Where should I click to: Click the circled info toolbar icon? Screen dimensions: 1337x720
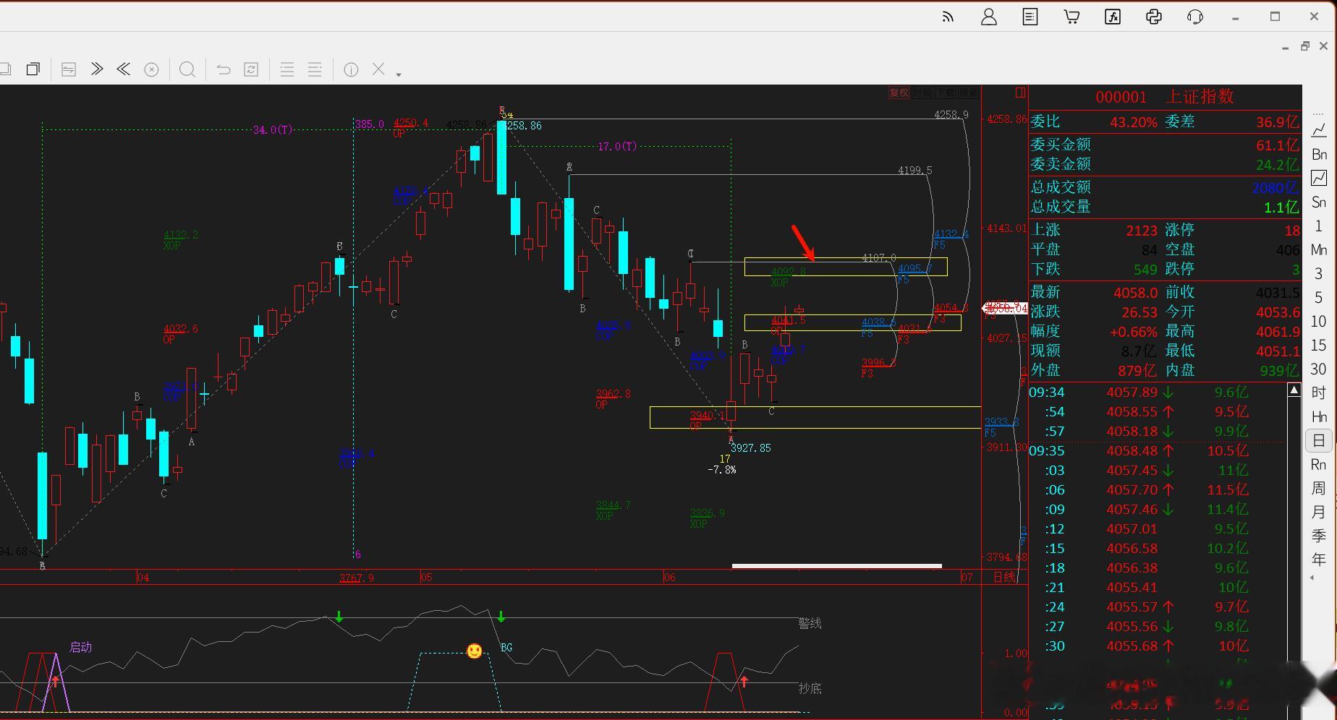point(351,69)
